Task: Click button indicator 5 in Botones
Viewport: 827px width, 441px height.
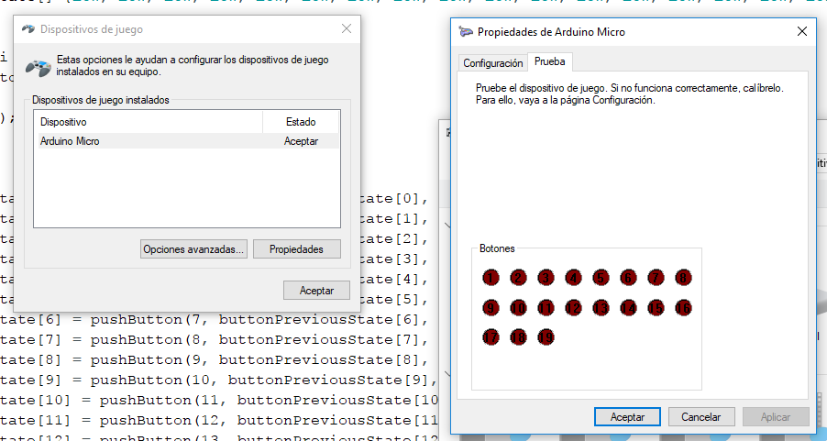Action: [x=601, y=278]
